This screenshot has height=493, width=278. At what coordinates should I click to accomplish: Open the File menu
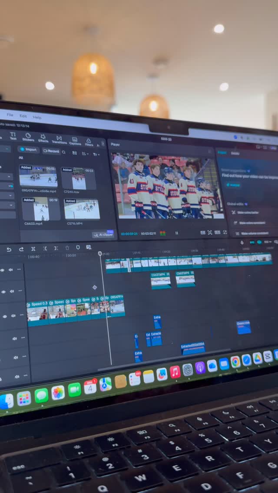click(10, 115)
